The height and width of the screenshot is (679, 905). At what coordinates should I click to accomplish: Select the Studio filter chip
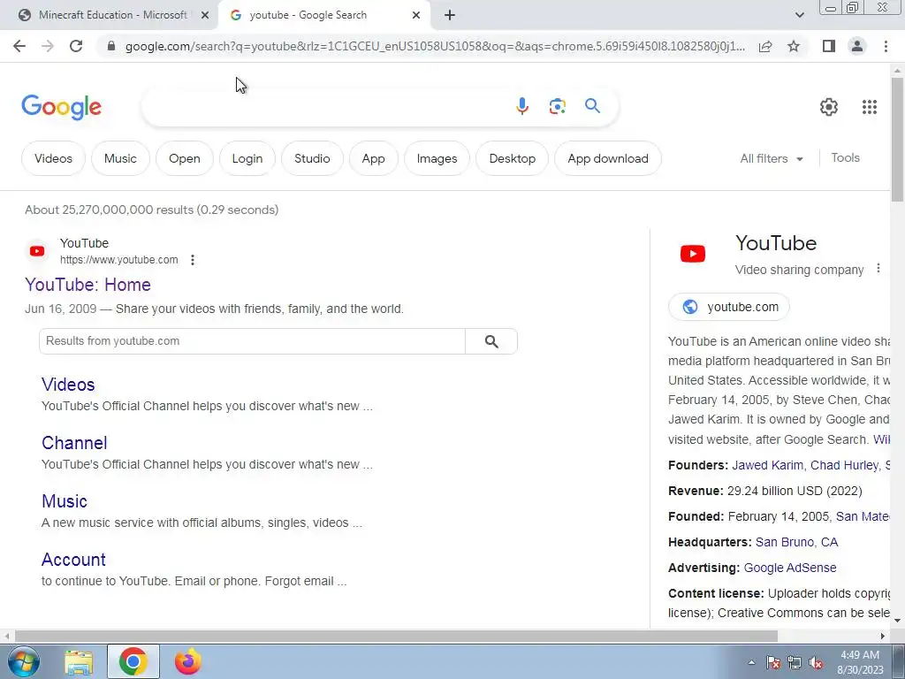point(312,158)
